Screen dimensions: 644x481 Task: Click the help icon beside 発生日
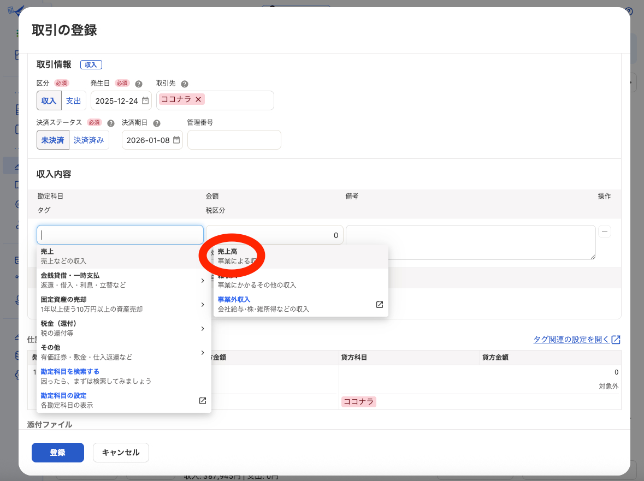pos(139,84)
